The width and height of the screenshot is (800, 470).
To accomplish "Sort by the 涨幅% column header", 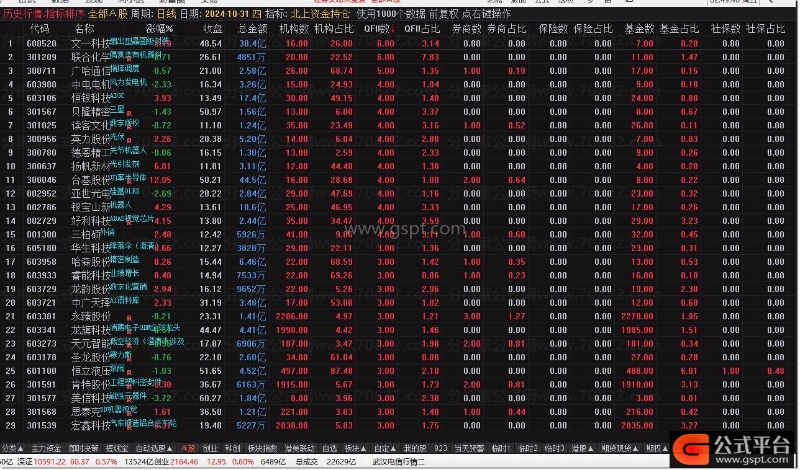I will coord(160,29).
